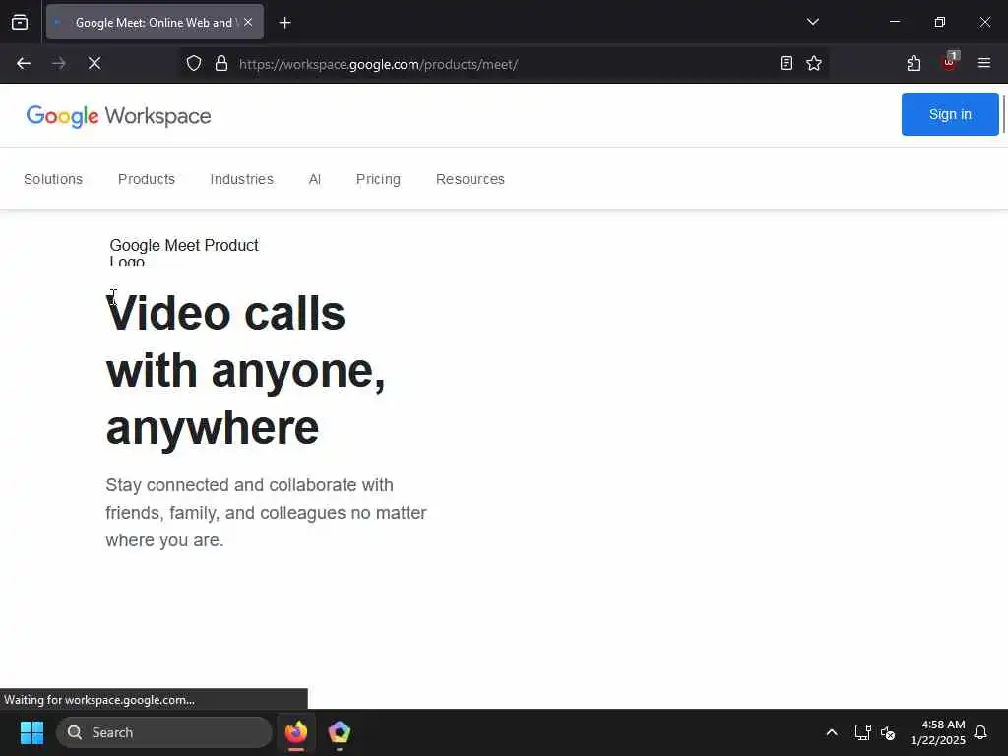
Task: Open the Products menu
Action: [147, 179]
